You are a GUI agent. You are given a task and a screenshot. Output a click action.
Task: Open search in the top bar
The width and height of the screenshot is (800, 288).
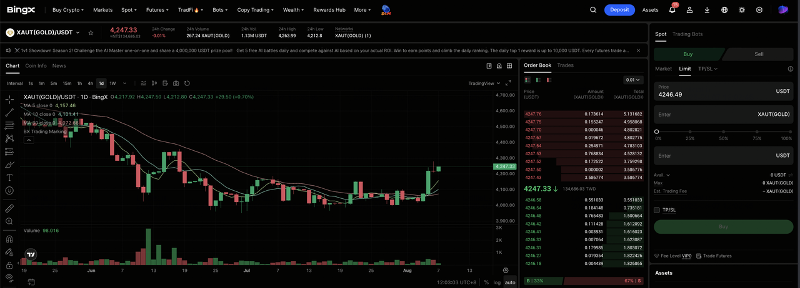pyautogui.click(x=593, y=10)
